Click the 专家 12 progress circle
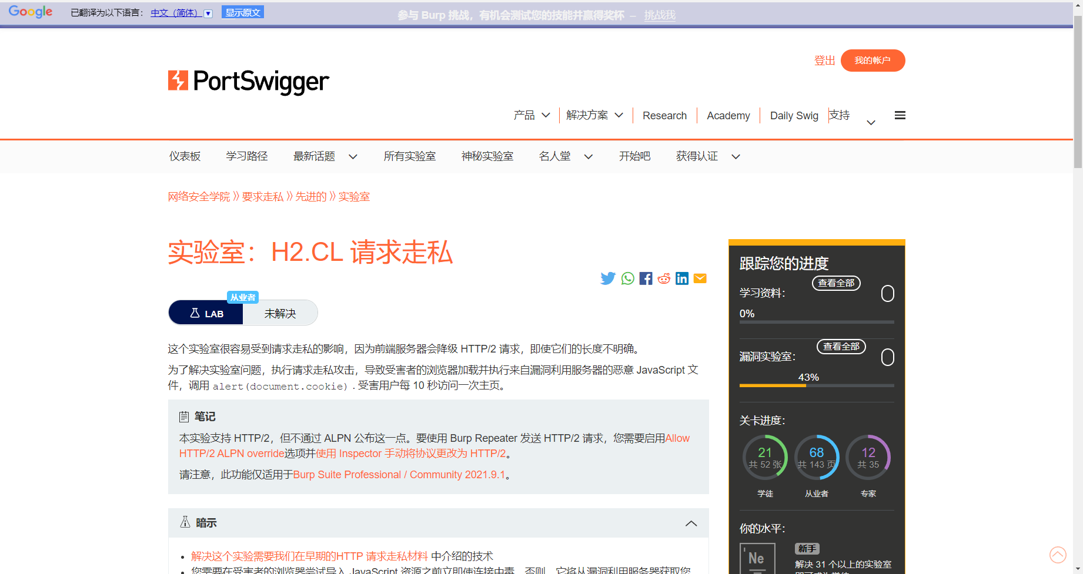 868,457
